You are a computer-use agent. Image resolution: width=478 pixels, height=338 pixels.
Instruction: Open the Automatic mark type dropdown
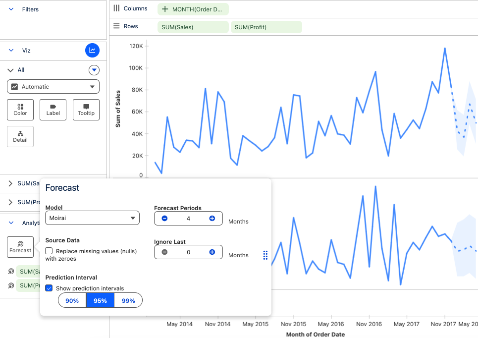coord(53,87)
